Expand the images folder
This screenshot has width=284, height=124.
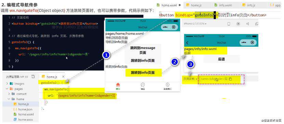tap(7, 83)
